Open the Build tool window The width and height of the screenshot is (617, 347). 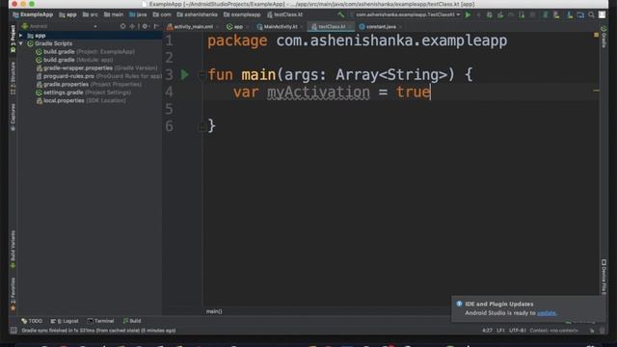click(132, 321)
